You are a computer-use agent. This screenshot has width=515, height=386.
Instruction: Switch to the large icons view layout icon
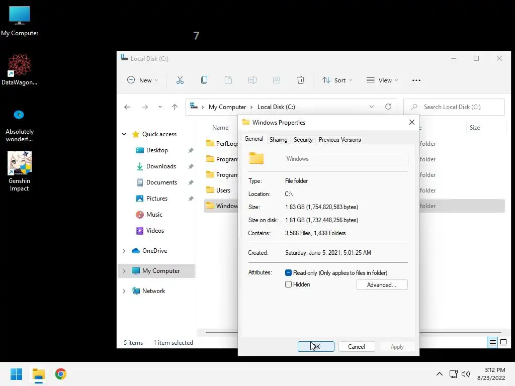coord(503,343)
